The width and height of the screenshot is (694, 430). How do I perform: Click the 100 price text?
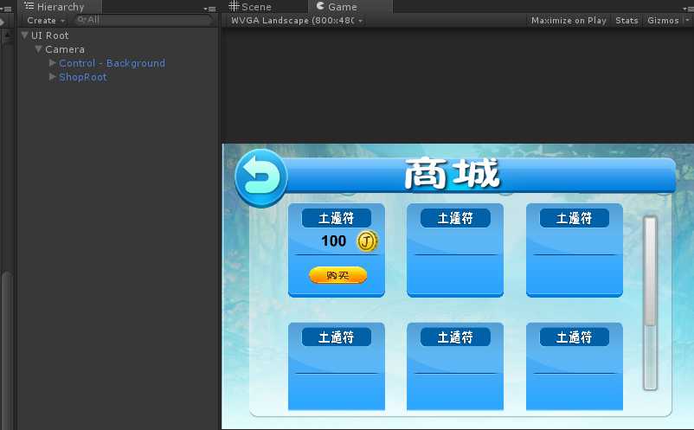tap(334, 241)
